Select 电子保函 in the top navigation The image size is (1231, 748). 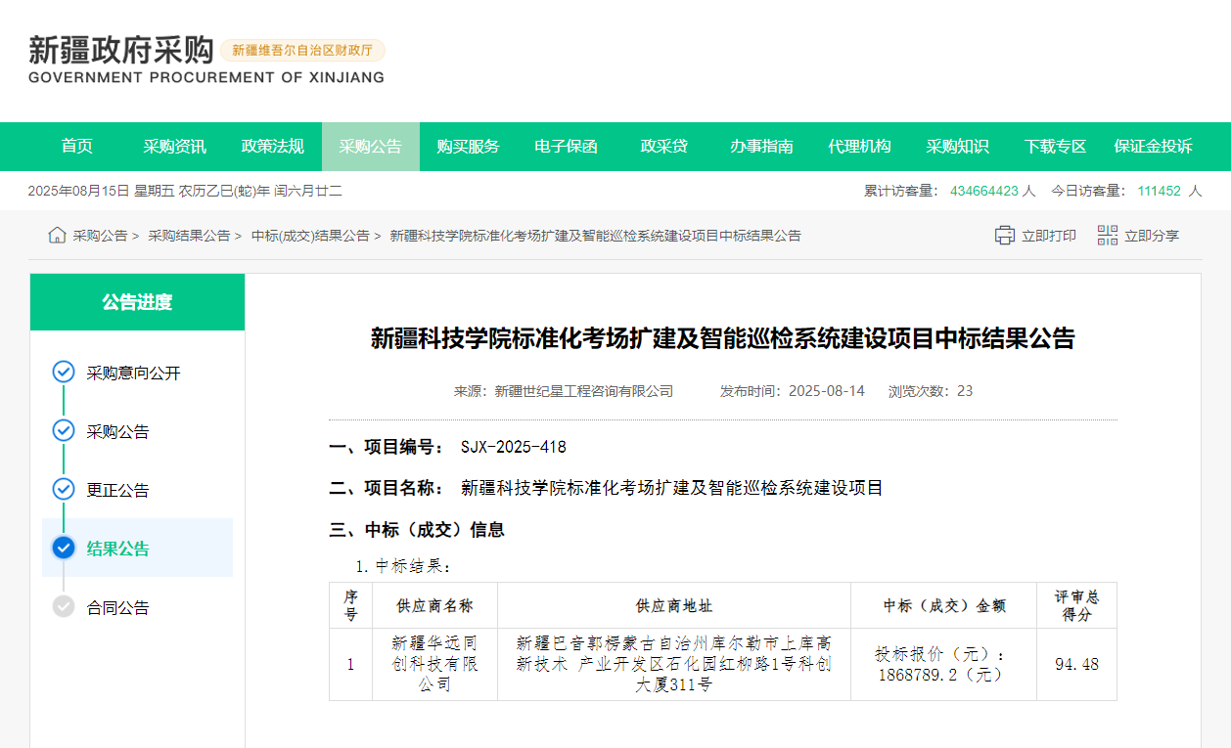pyautogui.click(x=567, y=147)
